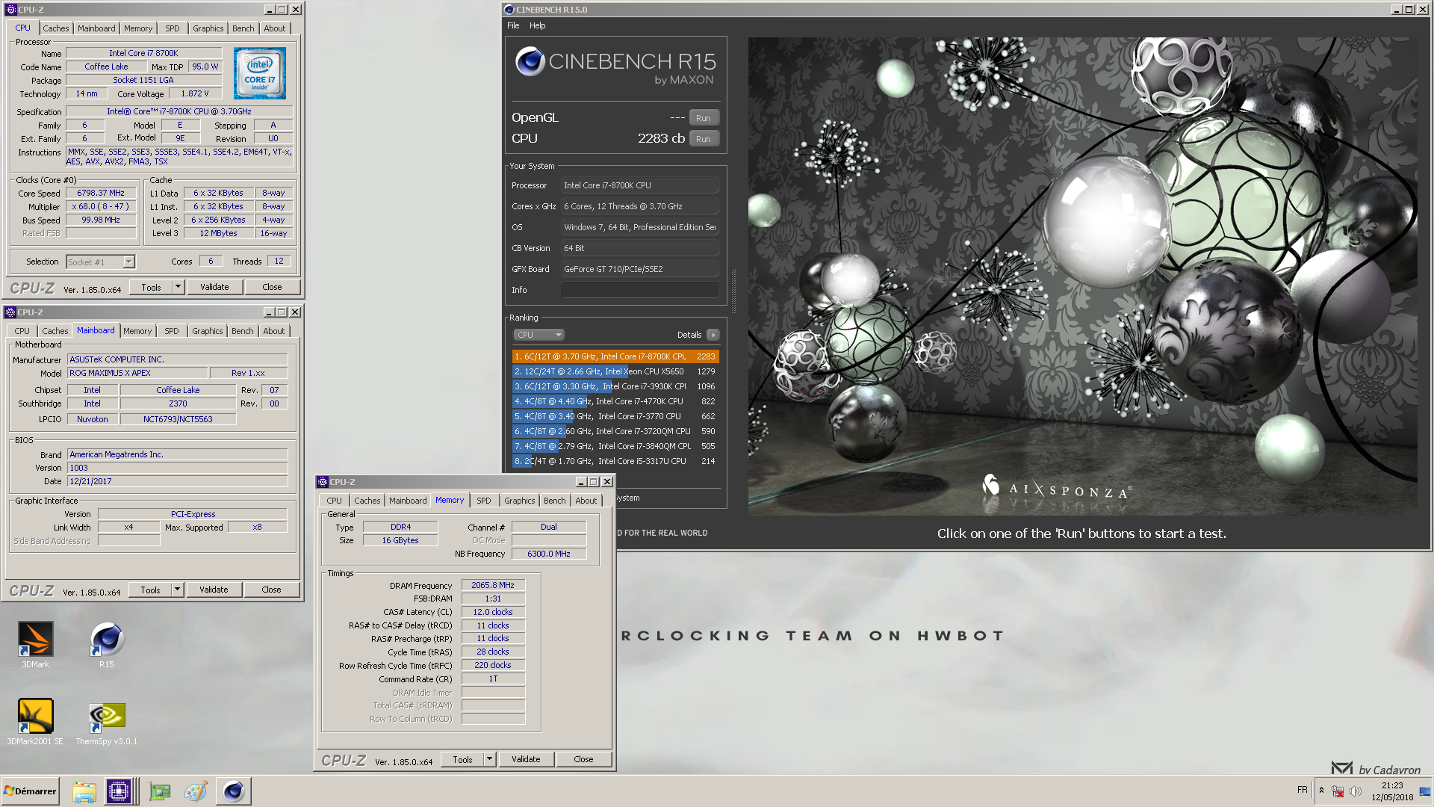1434x807 pixels.
Task: Select the CPU-Z chip icon on taskbar
Action: point(119,791)
